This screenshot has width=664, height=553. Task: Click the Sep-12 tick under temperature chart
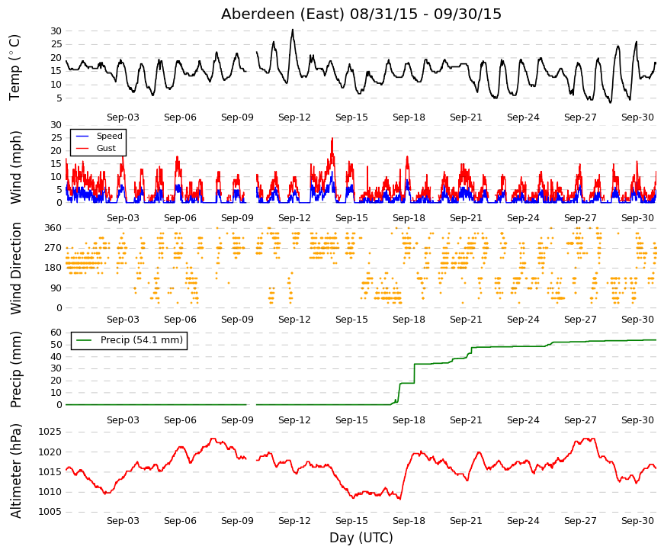[294, 117]
